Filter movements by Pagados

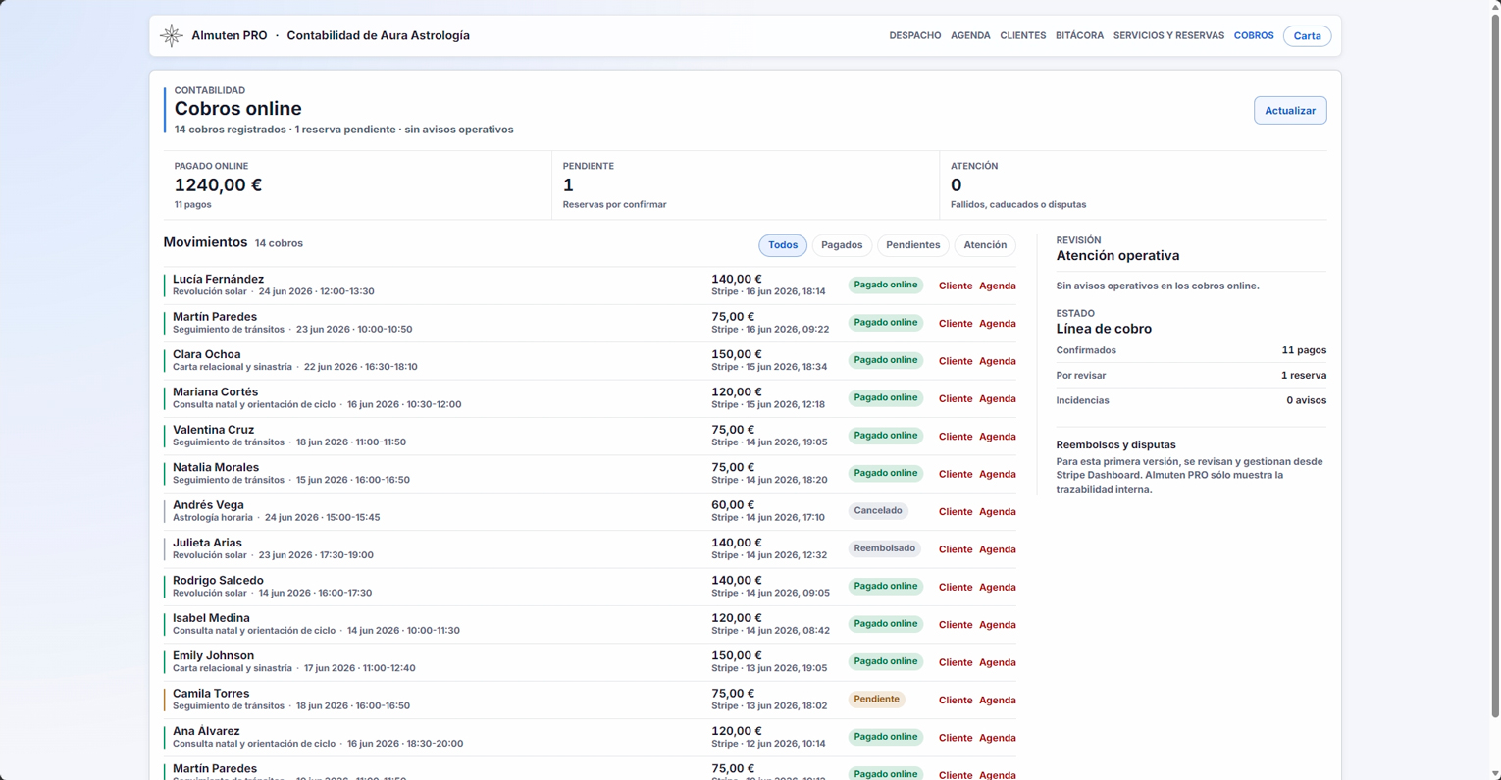tap(842, 245)
